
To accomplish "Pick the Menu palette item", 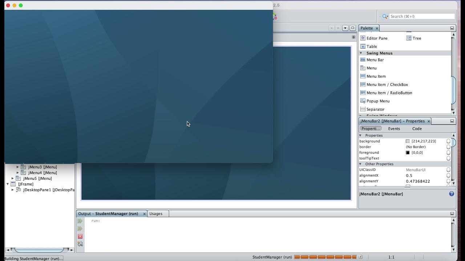I will pos(368,68).
